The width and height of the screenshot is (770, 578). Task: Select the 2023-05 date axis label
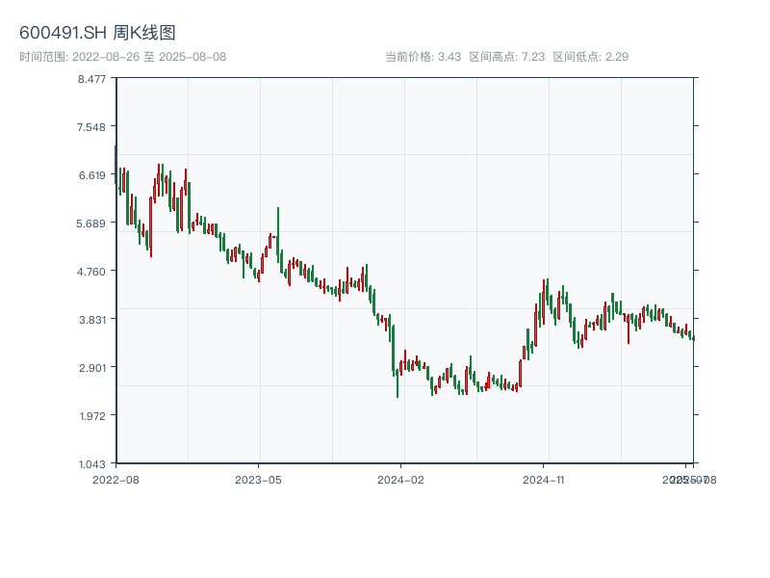click(x=258, y=479)
